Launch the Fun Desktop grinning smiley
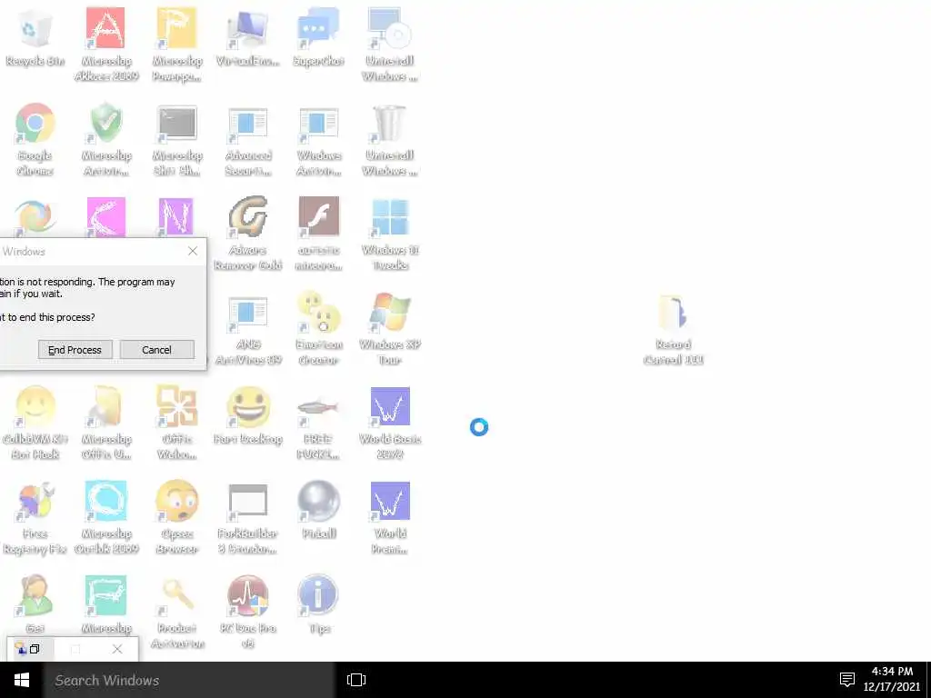 tap(247, 415)
